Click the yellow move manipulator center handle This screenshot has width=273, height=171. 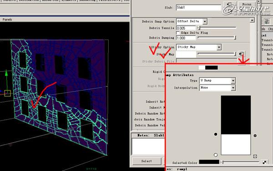pos(7,93)
